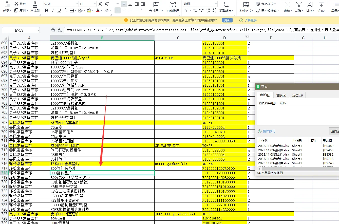Click into the VLOOKUP formula bar

(x=202, y=30)
